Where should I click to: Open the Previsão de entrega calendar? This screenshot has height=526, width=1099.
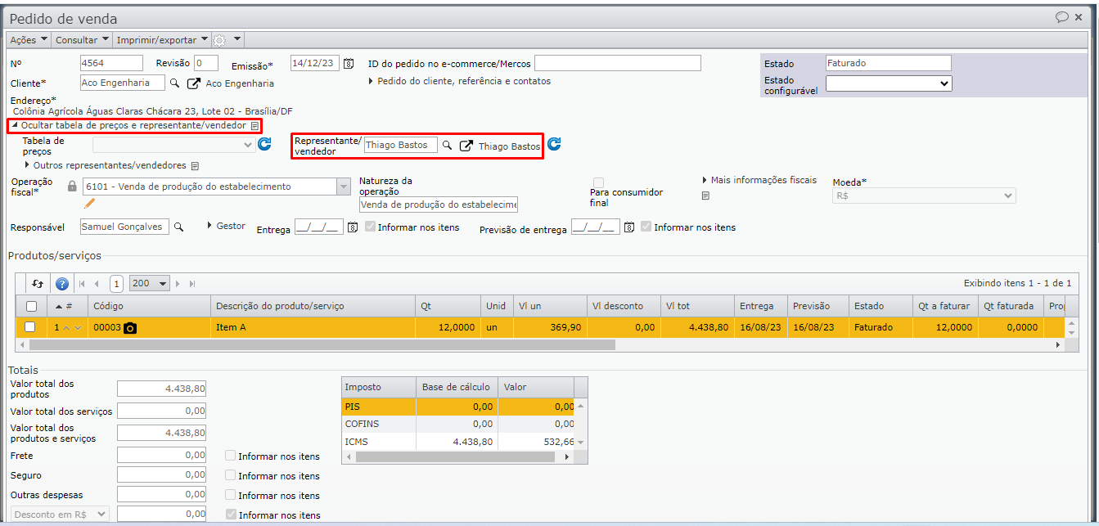pyautogui.click(x=629, y=227)
